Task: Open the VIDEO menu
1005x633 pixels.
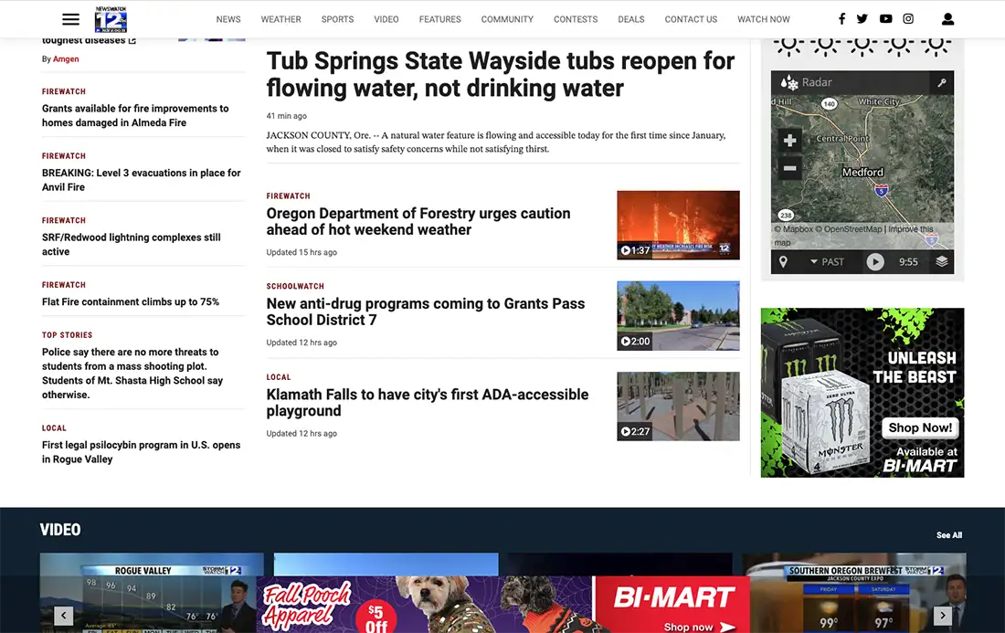Action: click(386, 19)
